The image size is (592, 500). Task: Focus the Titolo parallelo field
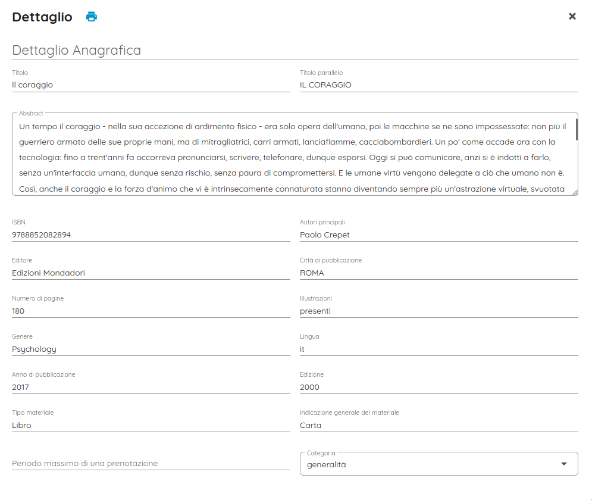click(x=438, y=85)
